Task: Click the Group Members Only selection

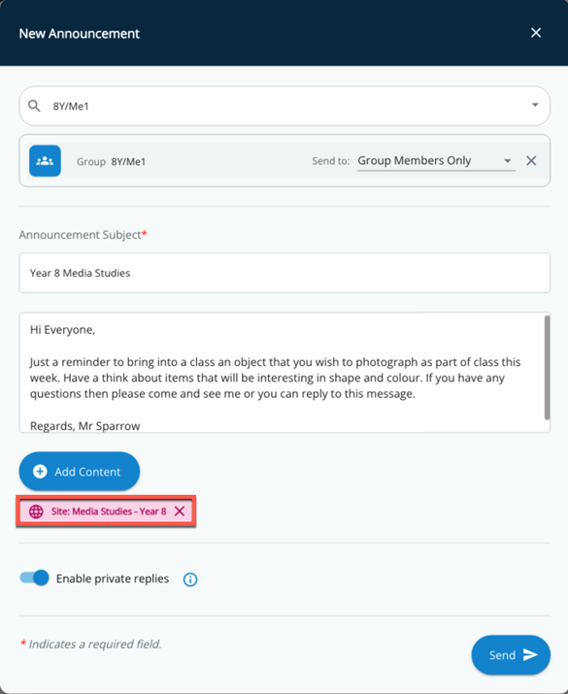Action: click(415, 160)
